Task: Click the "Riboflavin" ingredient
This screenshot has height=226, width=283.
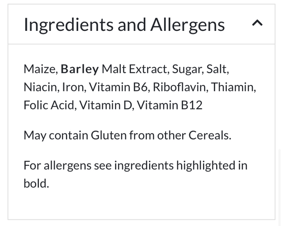Action: (180, 87)
